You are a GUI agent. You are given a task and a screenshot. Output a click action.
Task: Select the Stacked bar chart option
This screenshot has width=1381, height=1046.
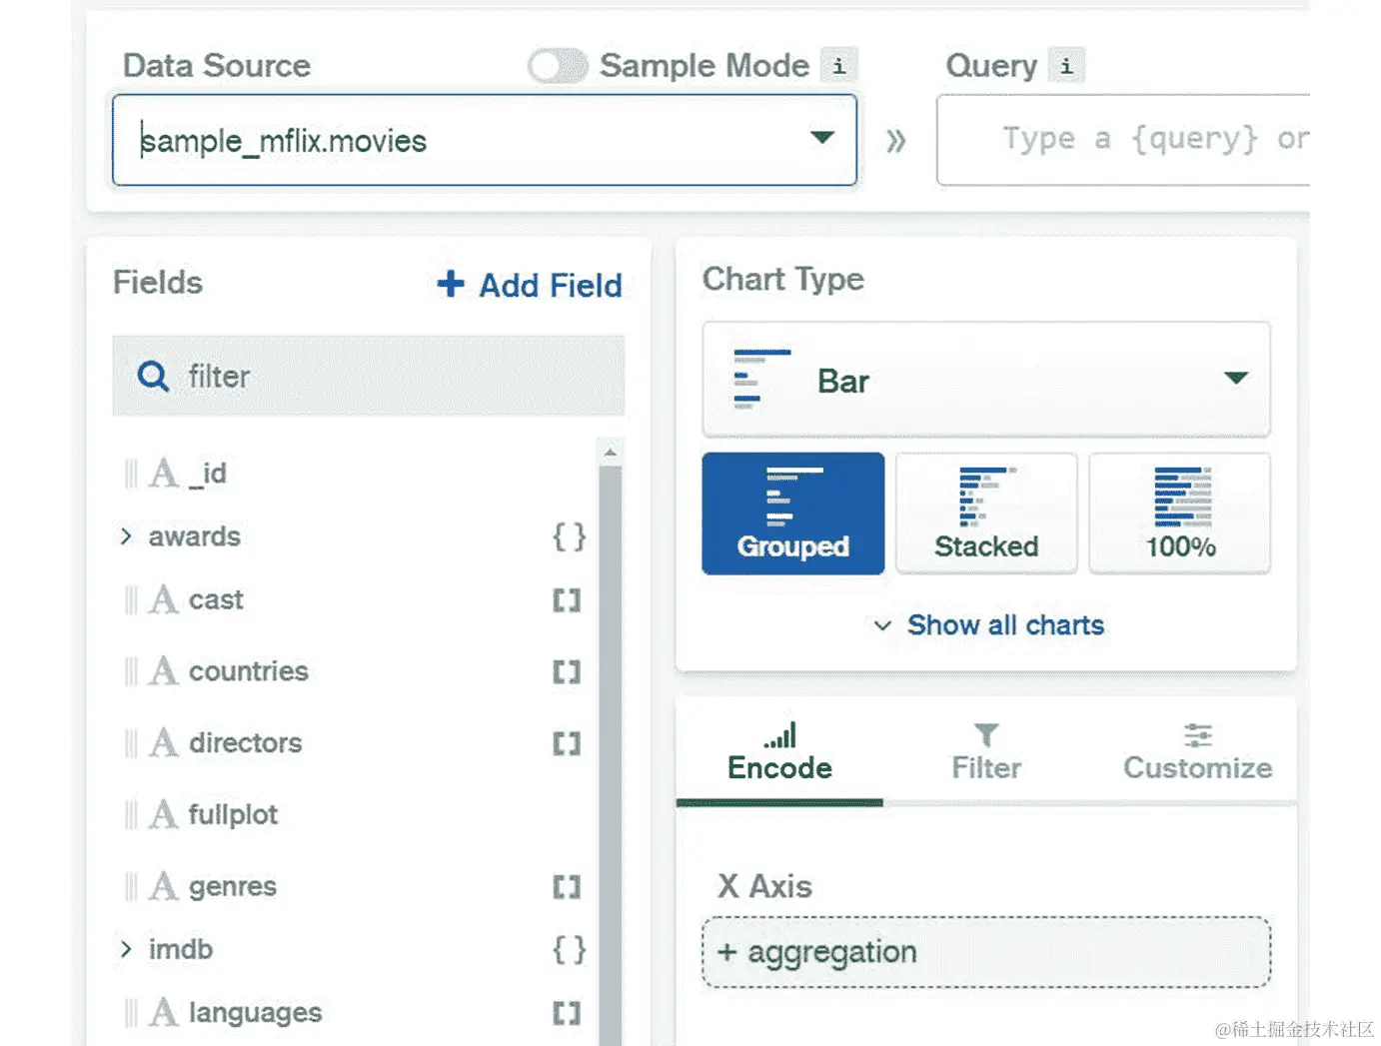pyautogui.click(x=986, y=514)
